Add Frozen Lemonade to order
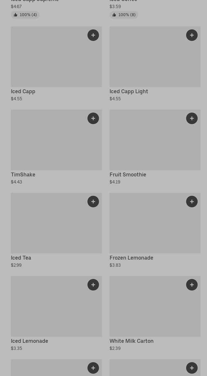The image size is (207, 376). (x=192, y=202)
